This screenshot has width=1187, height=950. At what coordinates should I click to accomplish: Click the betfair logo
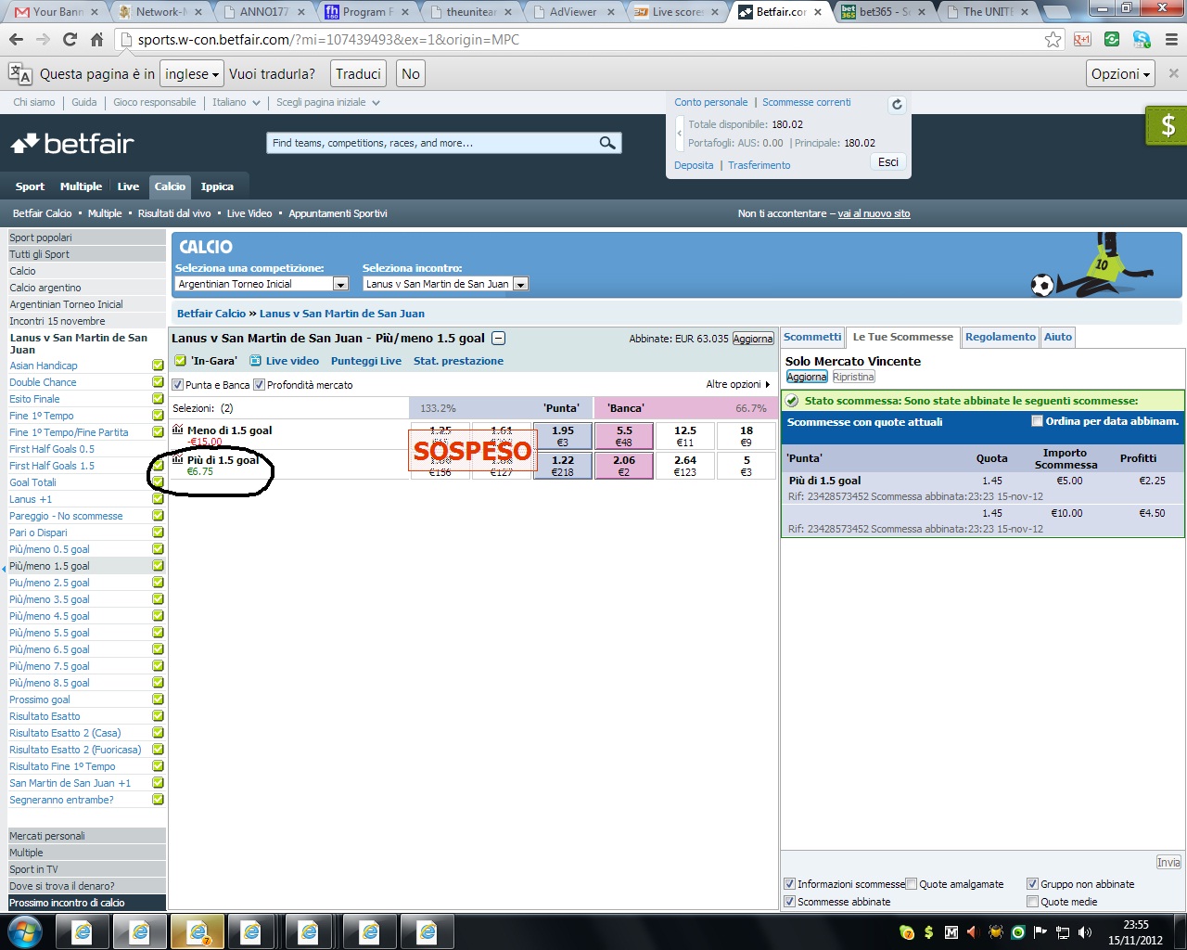coord(72,144)
